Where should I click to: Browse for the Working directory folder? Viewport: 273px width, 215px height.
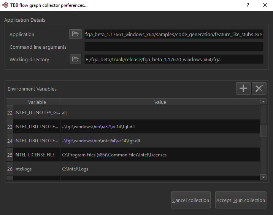[x=75, y=59]
